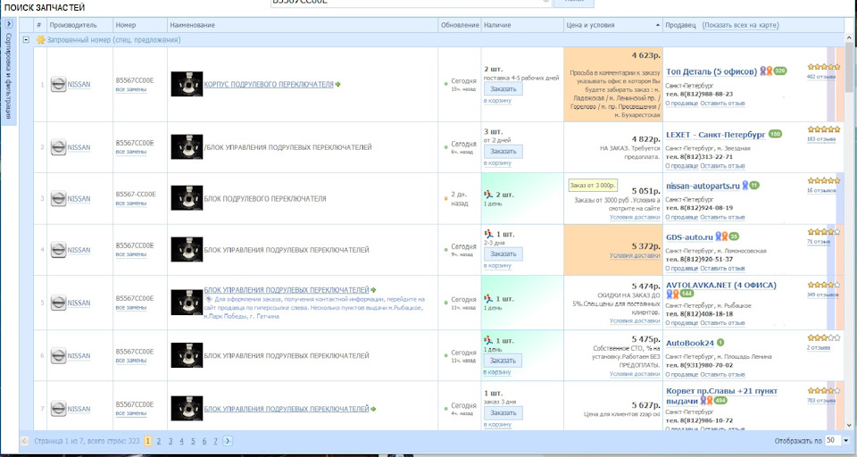Click 'Показать всех на карте' link
The height and width of the screenshot is (457, 857).
(741, 25)
